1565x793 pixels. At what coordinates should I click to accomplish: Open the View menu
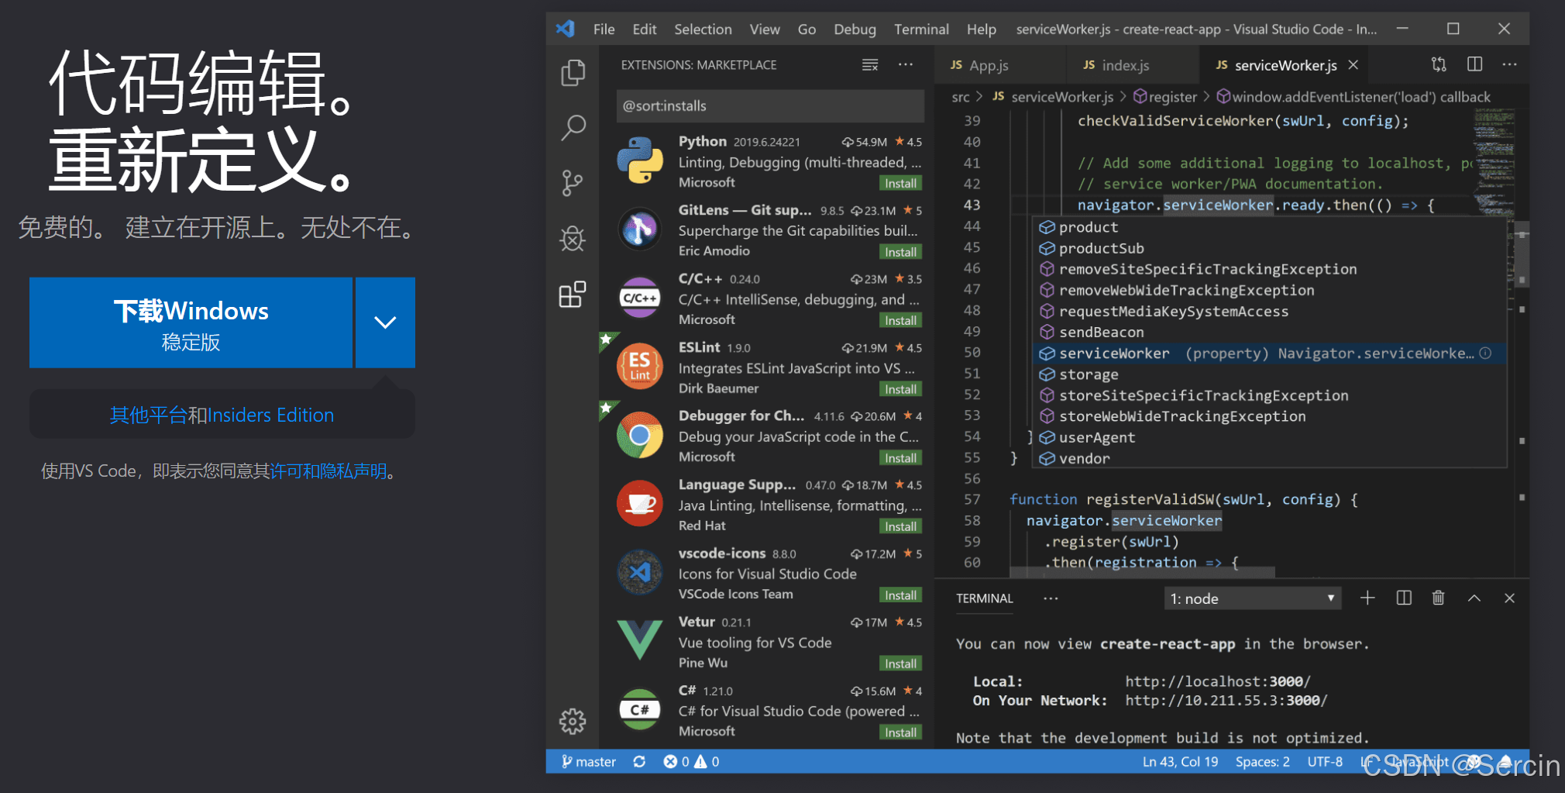(765, 29)
